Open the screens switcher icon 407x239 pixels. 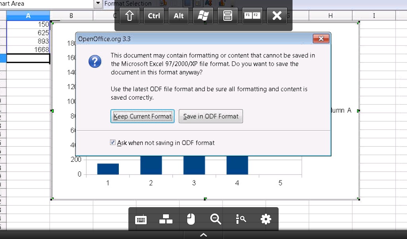point(166,219)
